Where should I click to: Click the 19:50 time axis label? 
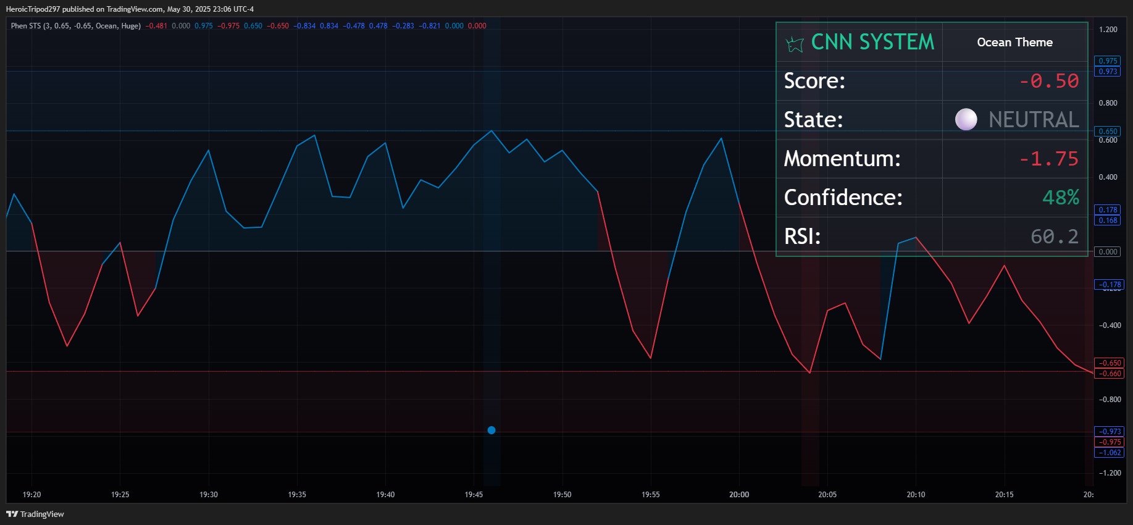pyautogui.click(x=562, y=495)
